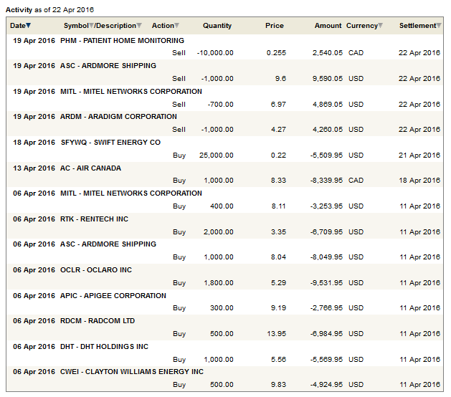Select OCLR - Oclaro Inc transaction
Image resolution: width=451 pixels, height=397 pixels.
(96, 270)
